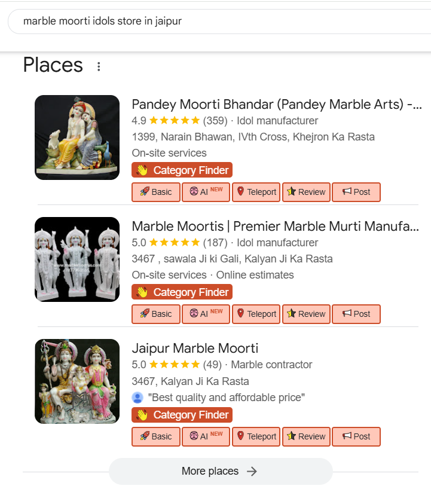The width and height of the screenshot is (431, 498).
Task: Open the Places three-dot options menu
Action: 99,66
